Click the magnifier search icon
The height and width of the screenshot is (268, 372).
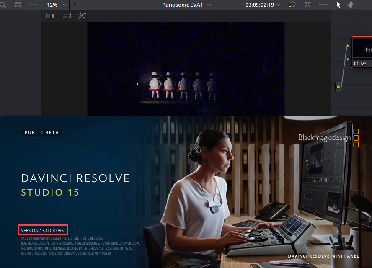coord(3,5)
